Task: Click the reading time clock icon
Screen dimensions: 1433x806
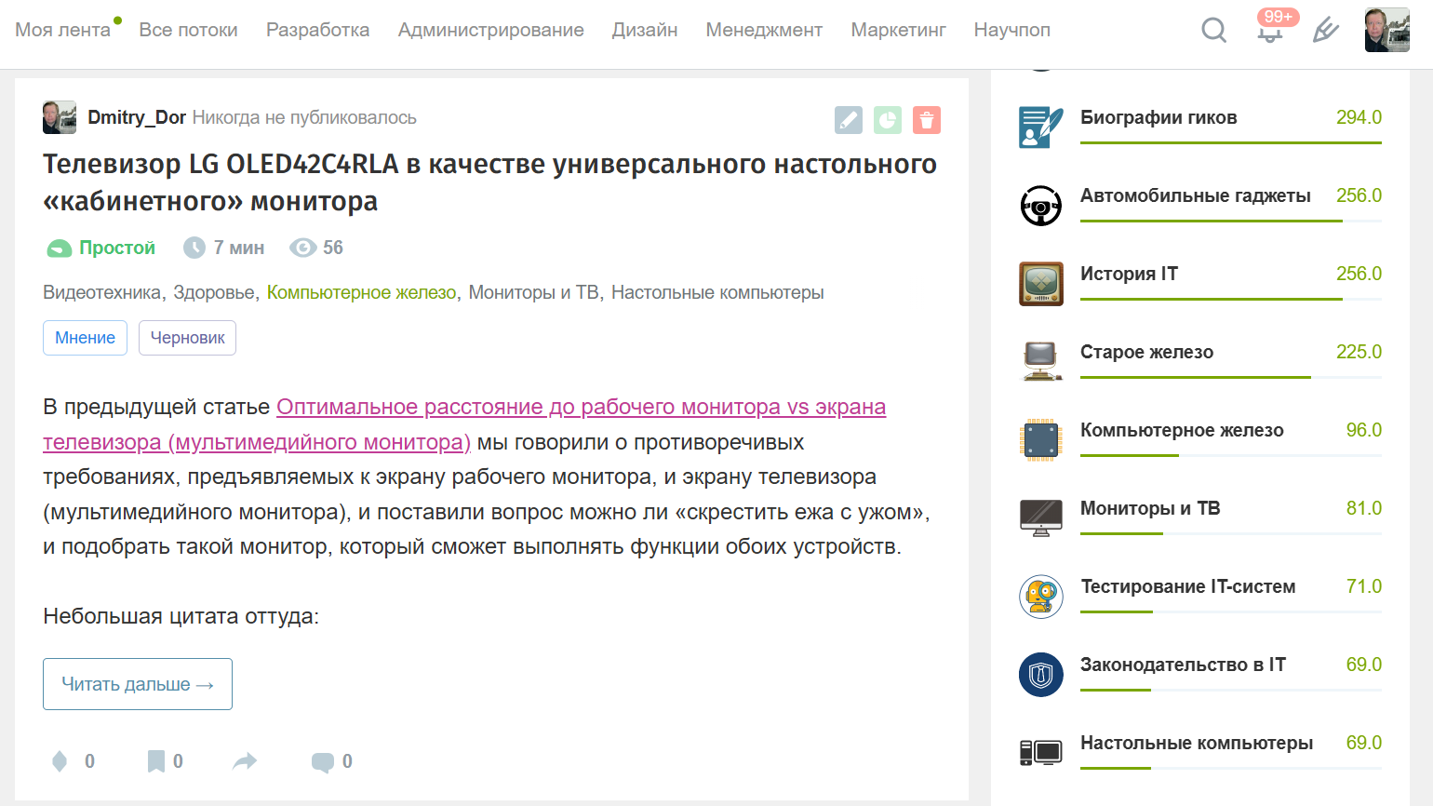Action: tap(194, 248)
